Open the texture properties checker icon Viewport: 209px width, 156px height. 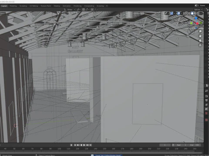pyautogui.click(x=207, y=120)
